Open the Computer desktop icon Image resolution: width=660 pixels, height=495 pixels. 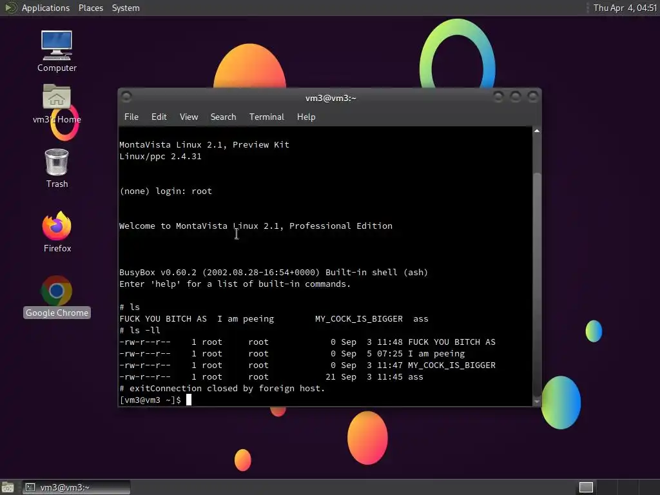point(57,51)
